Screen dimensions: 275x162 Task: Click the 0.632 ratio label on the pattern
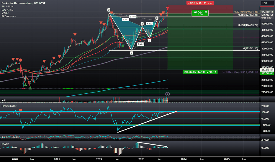tap(125, 20)
